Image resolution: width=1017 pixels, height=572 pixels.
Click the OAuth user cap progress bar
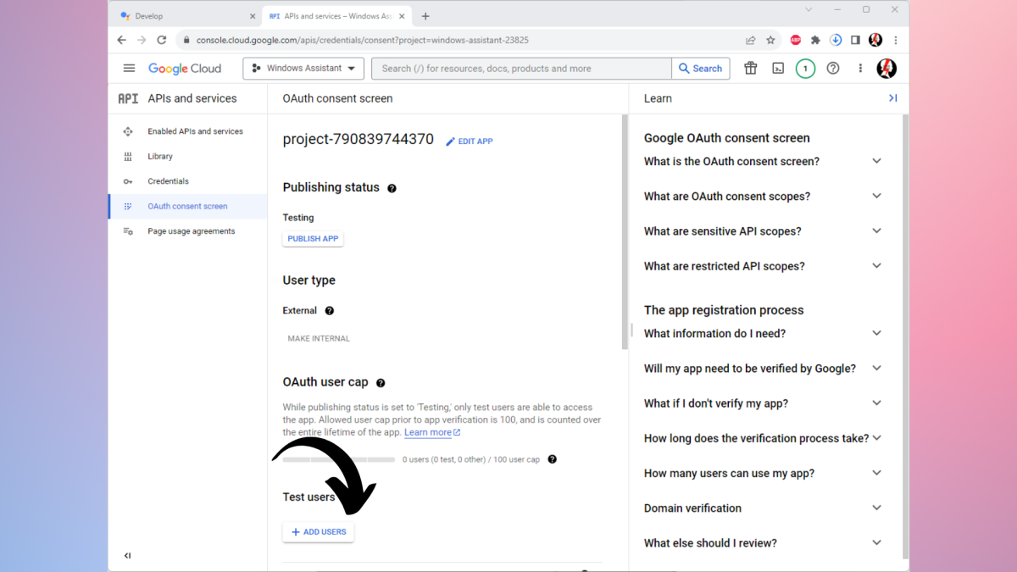click(339, 459)
